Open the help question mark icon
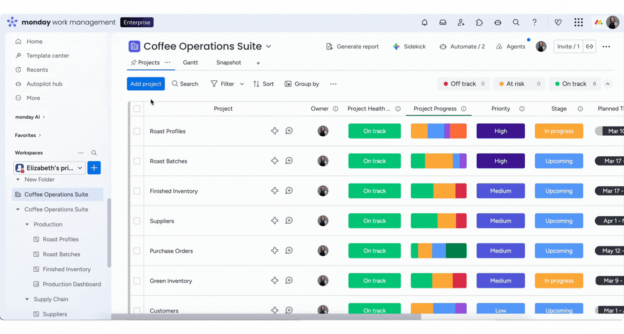 [534, 22]
